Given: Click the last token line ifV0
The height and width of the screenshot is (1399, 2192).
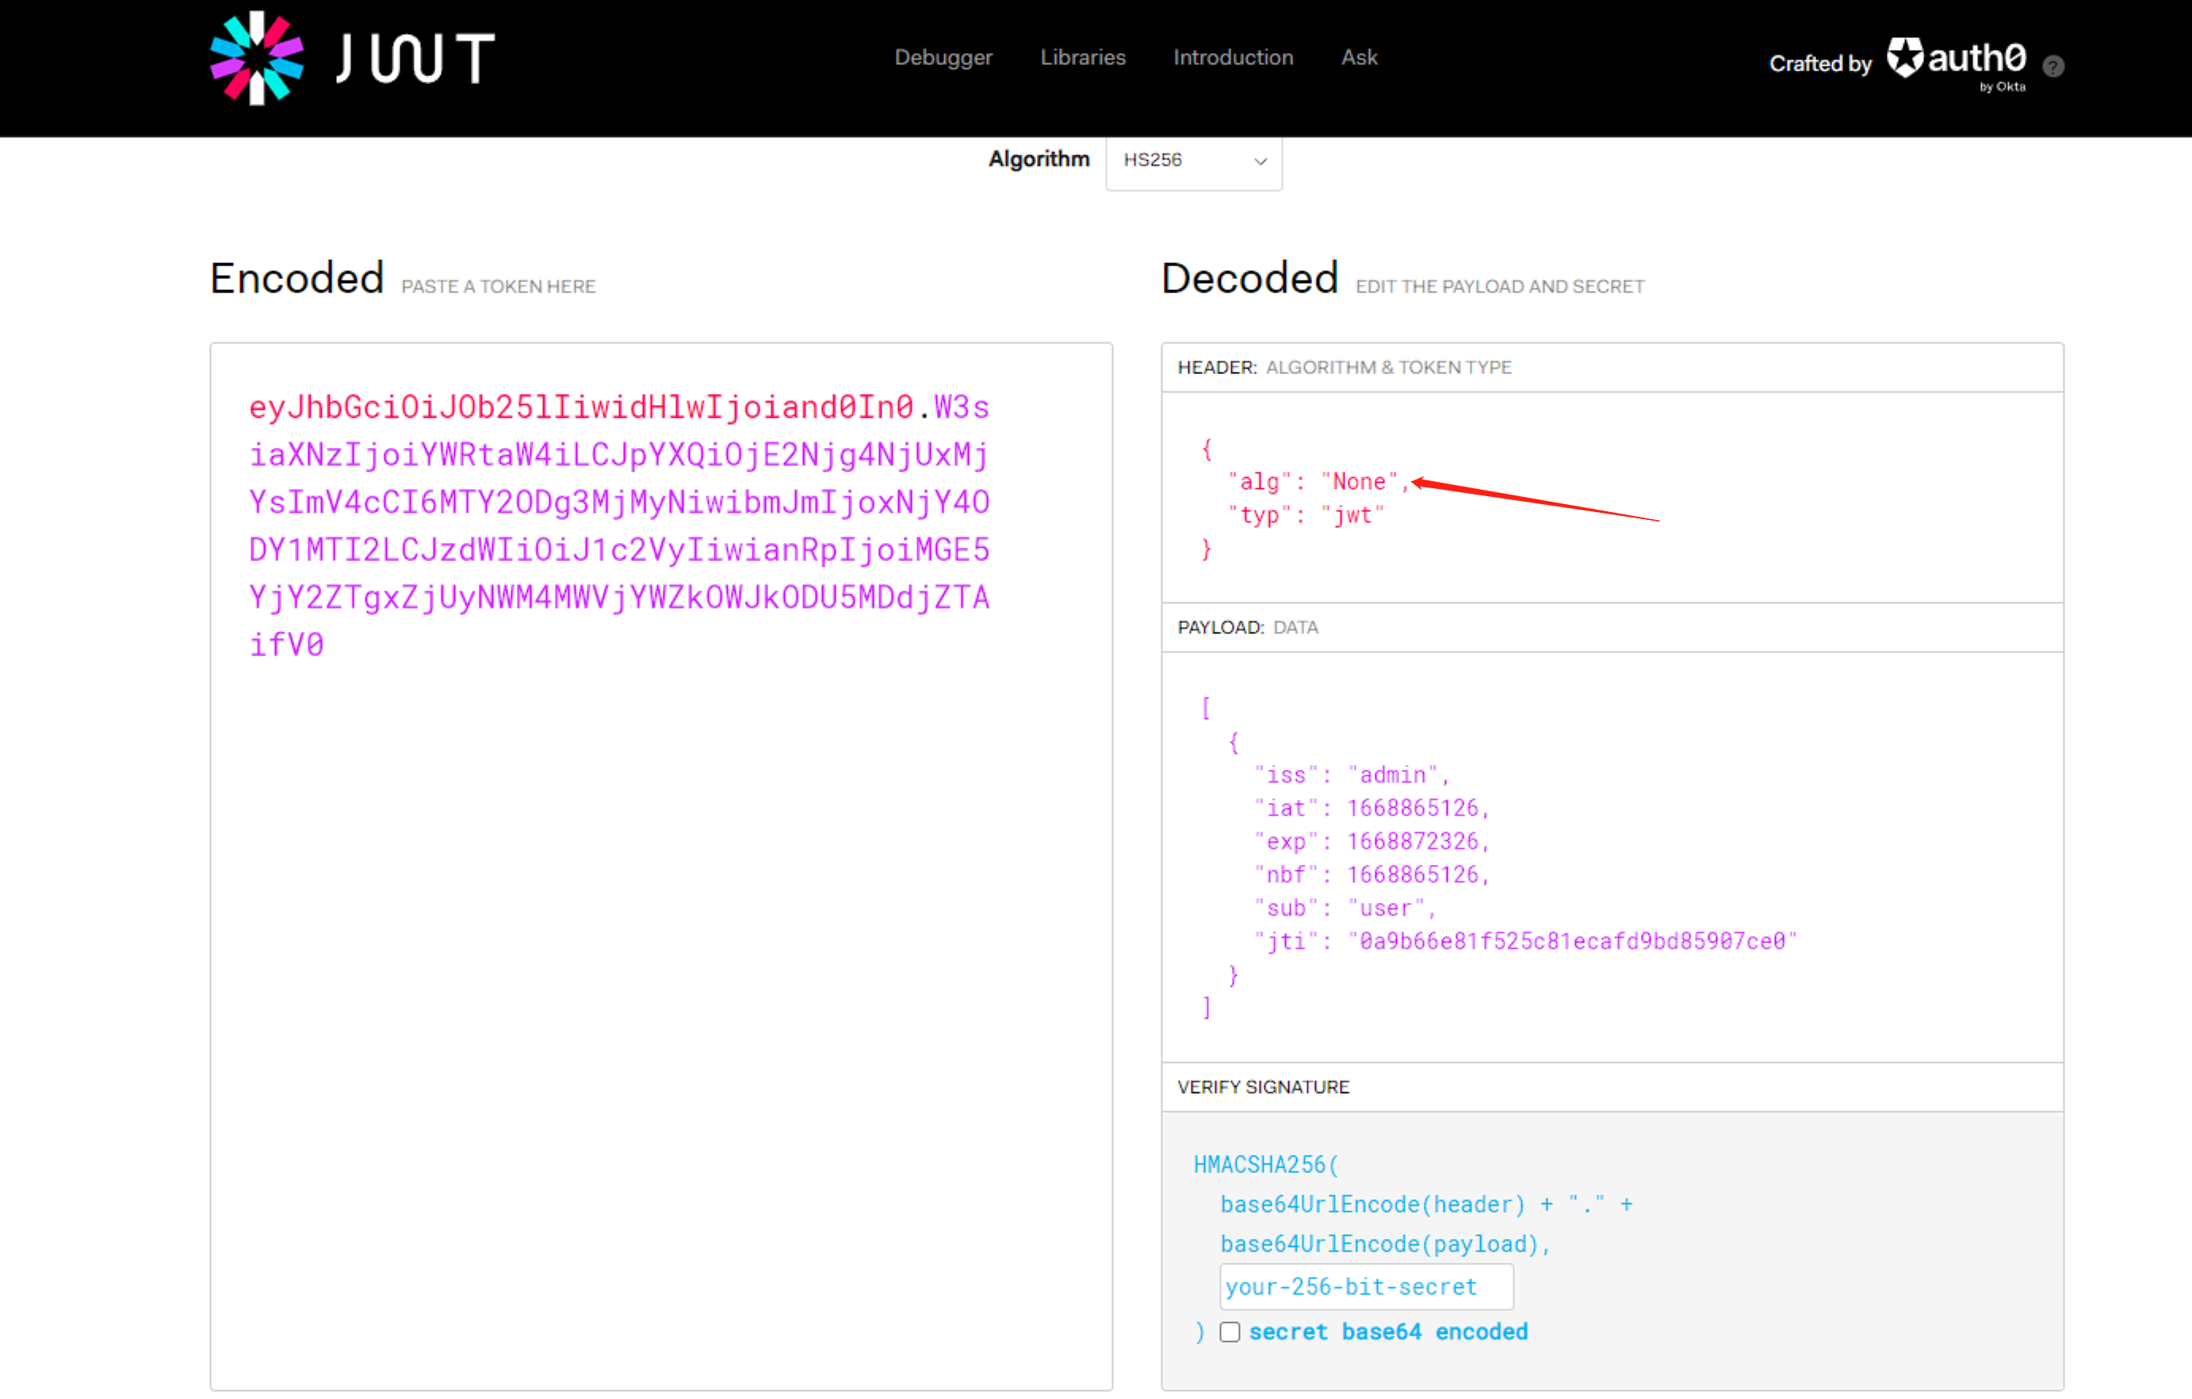Looking at the screenshot, I should (286, 645).
